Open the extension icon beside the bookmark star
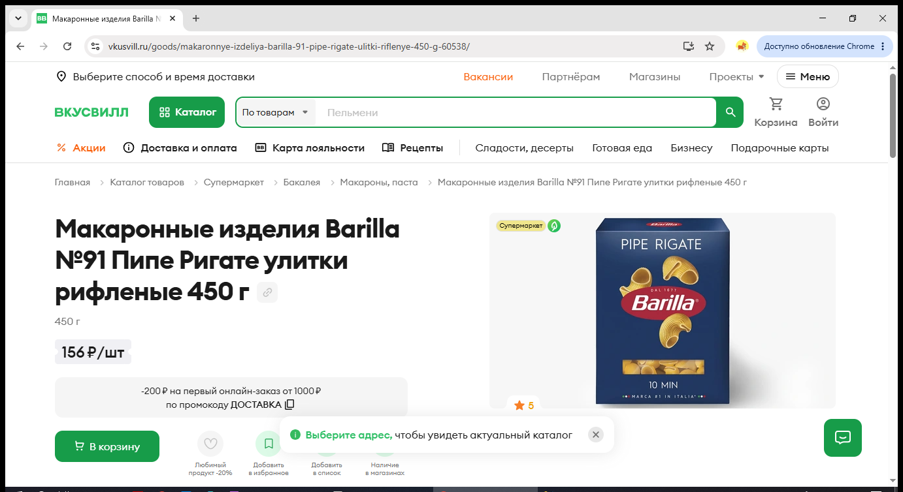This screenshot has width=903, height=492. 742,46
